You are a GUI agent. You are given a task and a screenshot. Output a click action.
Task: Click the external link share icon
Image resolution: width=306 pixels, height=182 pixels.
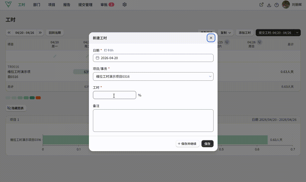[x=262, y=5]
